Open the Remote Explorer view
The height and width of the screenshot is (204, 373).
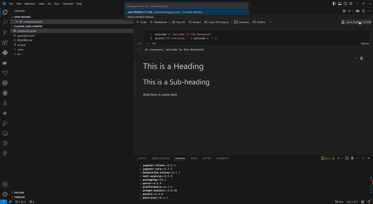click(5, 133)
